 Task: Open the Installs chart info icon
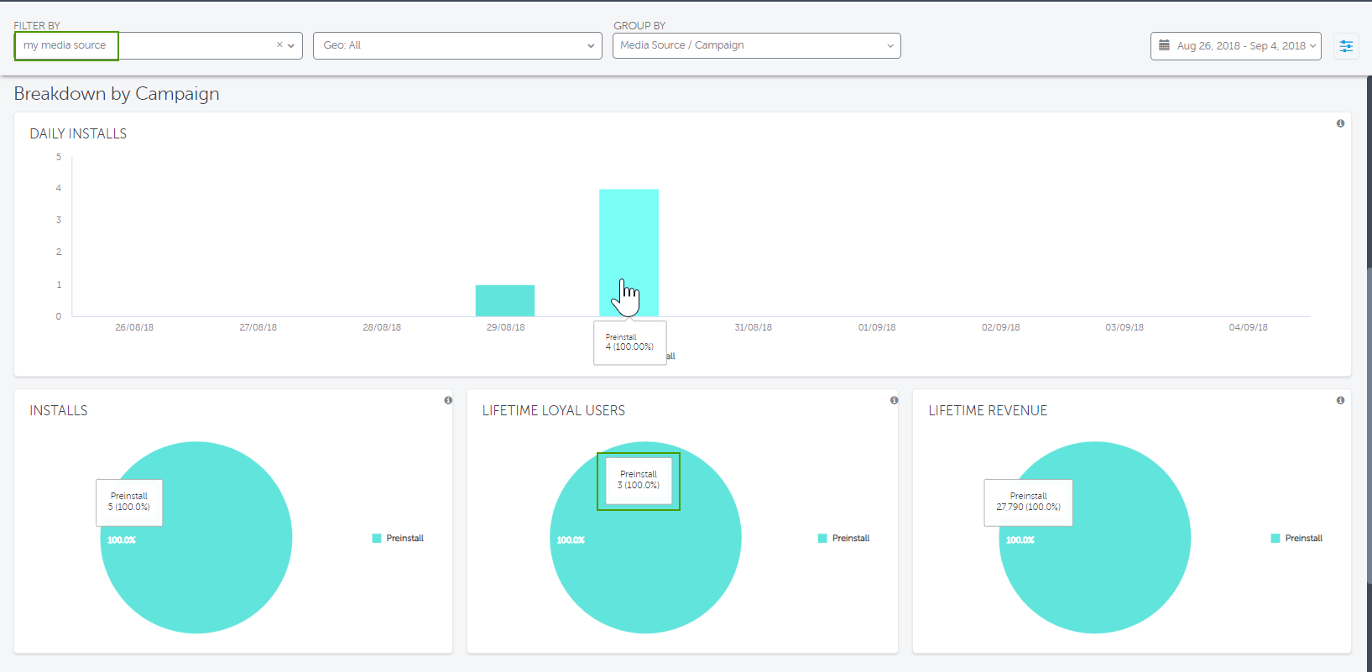pos(448,400)
